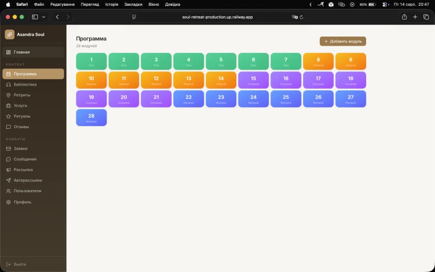Log out via the Выйти link

point(20,264)
